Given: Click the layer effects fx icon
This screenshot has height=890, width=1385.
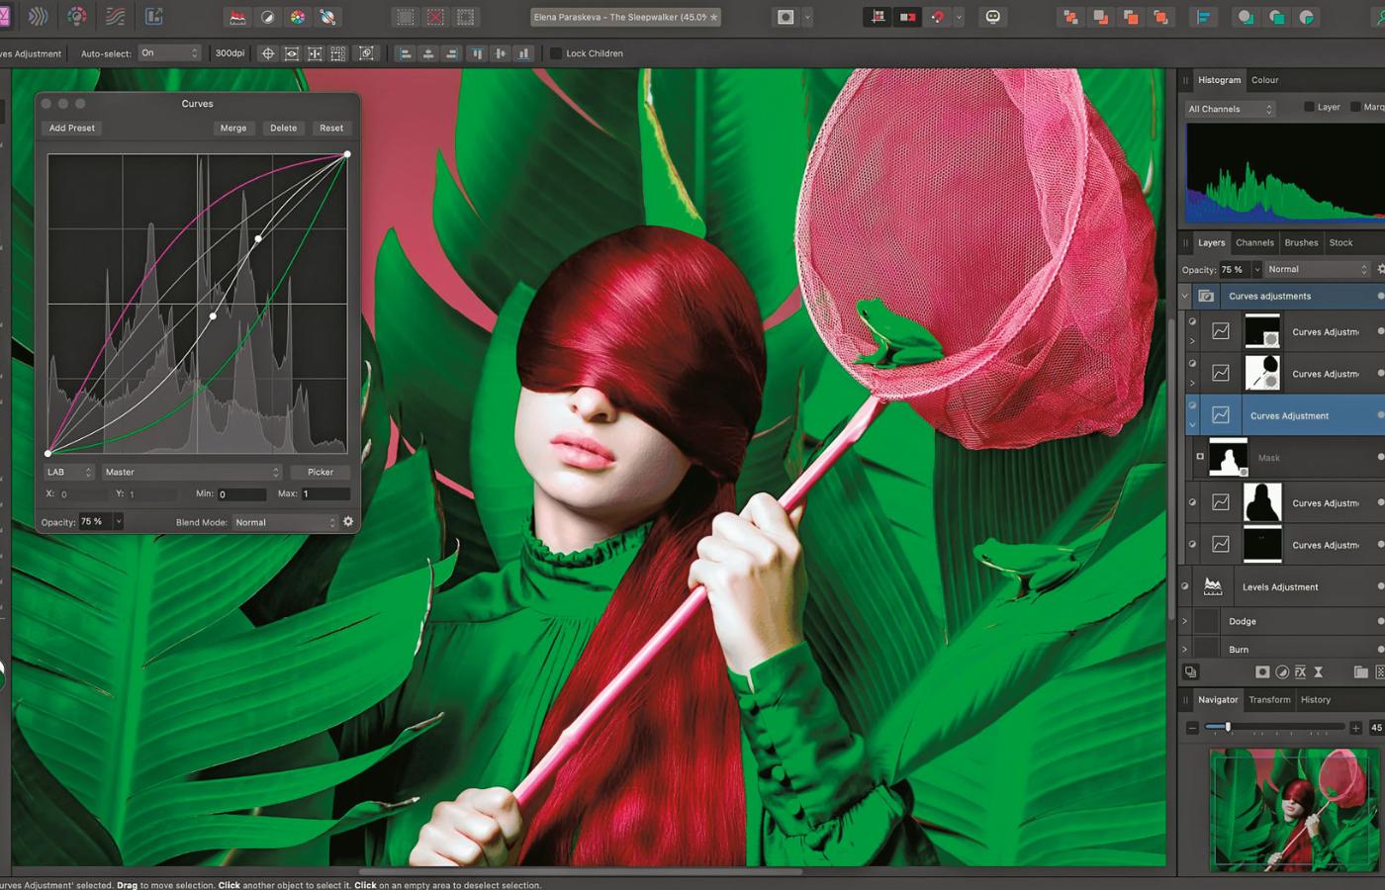Looking at the screenshot, I should click(x=1300, y=672).
